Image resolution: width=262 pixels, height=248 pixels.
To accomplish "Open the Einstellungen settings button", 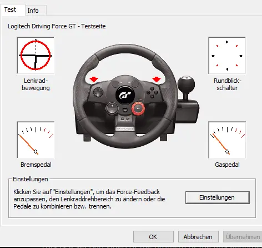I will [218, 197].
